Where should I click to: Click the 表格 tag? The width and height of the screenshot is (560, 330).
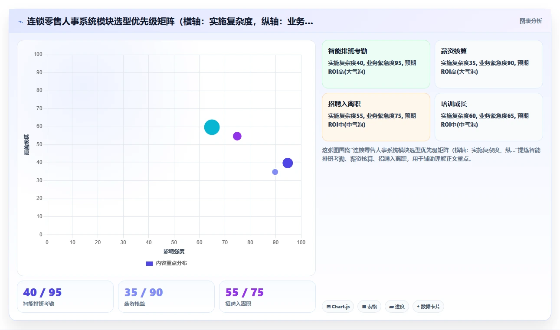(x=369, y=307)
